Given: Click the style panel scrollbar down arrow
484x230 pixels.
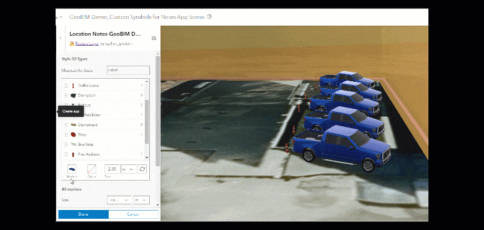Looking at the screenshot, I should tap(158, 204).
